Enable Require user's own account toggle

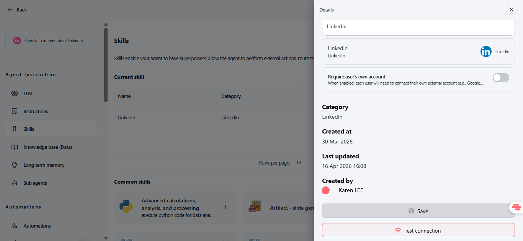(501, 78)
